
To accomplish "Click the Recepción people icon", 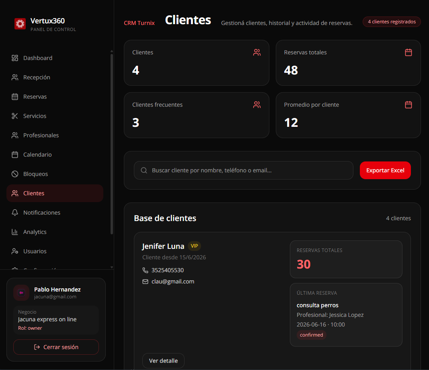I will click(15, 78).
